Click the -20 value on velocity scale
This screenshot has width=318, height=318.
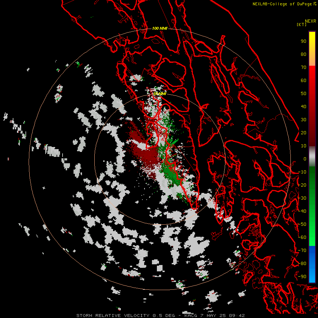pyautogui.click(x=302, y=185)
